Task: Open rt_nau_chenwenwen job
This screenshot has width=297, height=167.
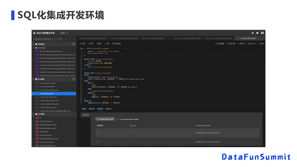Action: click(x=47, y=87)
